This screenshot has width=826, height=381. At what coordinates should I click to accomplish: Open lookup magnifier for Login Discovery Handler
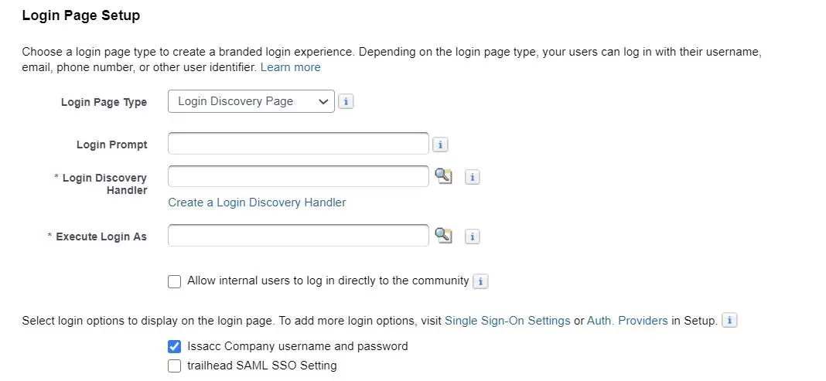[x=444, y=176]
